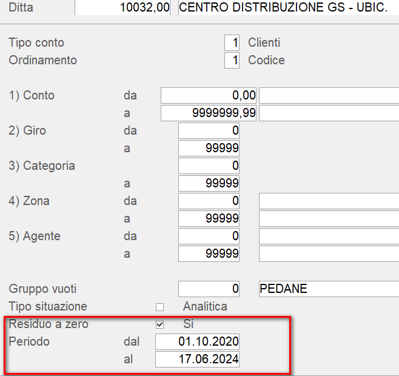The height and width of the screenshot is (376, 399).
Task: Focus the Ordinamento value field
Action: click(x=232, y=61)
